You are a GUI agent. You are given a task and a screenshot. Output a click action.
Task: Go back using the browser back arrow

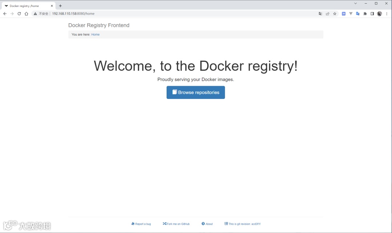coord(5,14)
